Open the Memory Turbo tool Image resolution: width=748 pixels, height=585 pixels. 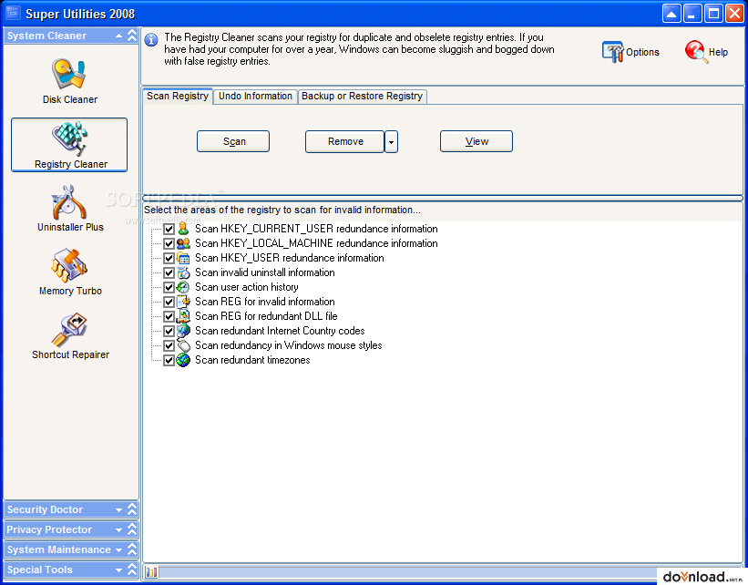click(70, 272)
